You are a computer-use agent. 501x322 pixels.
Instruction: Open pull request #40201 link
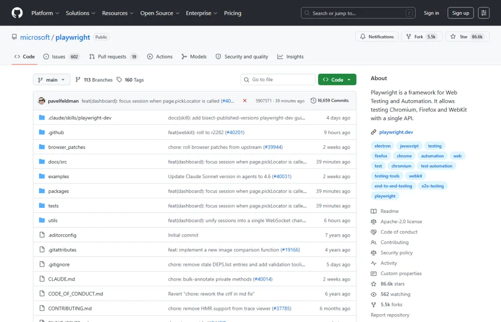coord(235,133)
